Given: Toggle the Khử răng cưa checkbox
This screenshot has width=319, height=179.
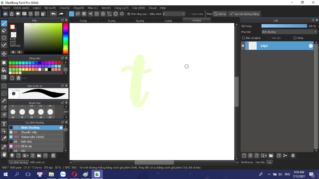Looking at the screenshot, I should pos(129,14).
